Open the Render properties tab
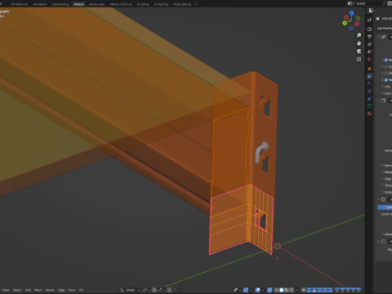 point(369,29)
